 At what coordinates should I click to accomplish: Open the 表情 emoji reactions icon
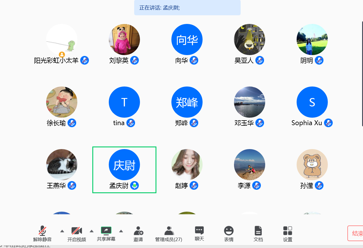[x=229, y=231]
